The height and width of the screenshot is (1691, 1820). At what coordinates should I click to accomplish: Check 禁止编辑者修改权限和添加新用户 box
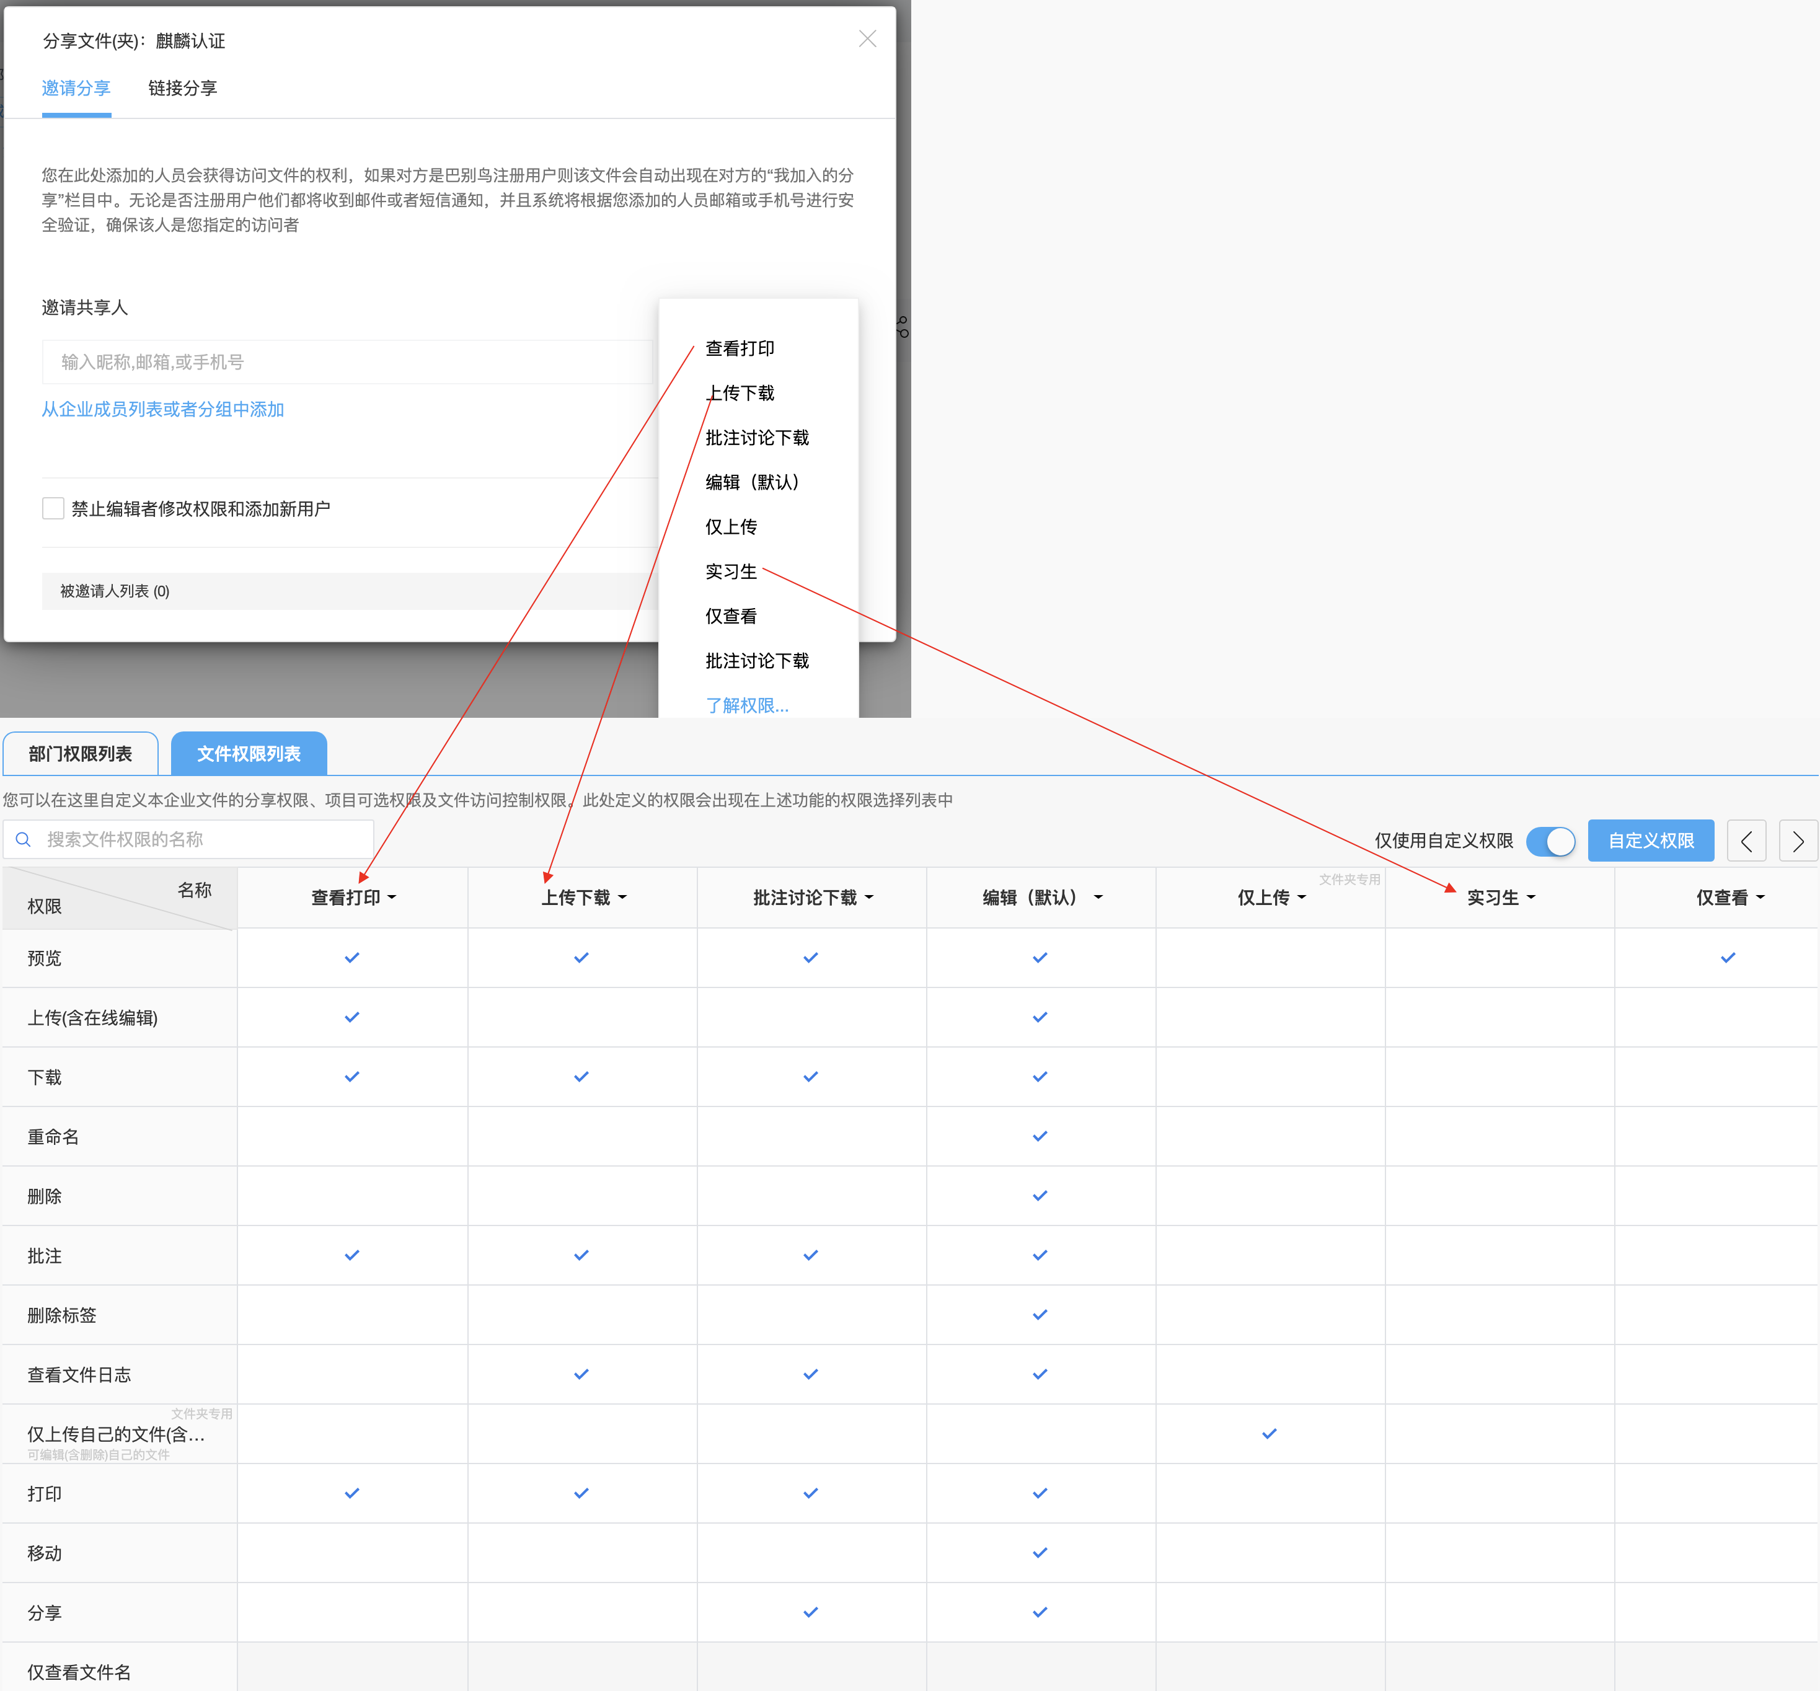tap(53, 509)
